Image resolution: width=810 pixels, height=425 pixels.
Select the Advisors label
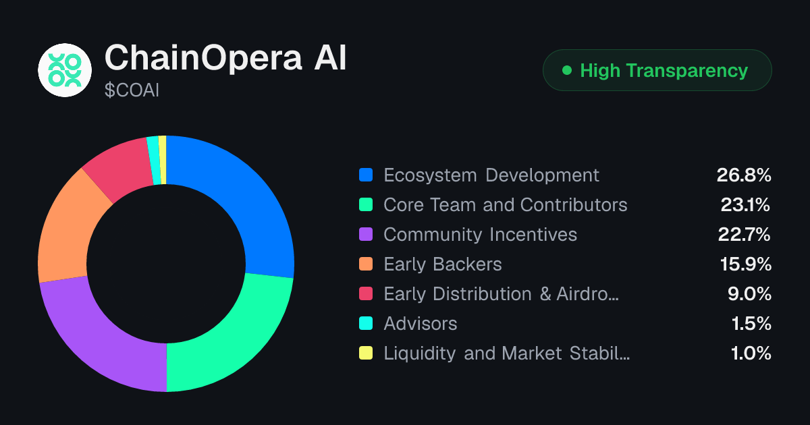(x=421, y=324)
